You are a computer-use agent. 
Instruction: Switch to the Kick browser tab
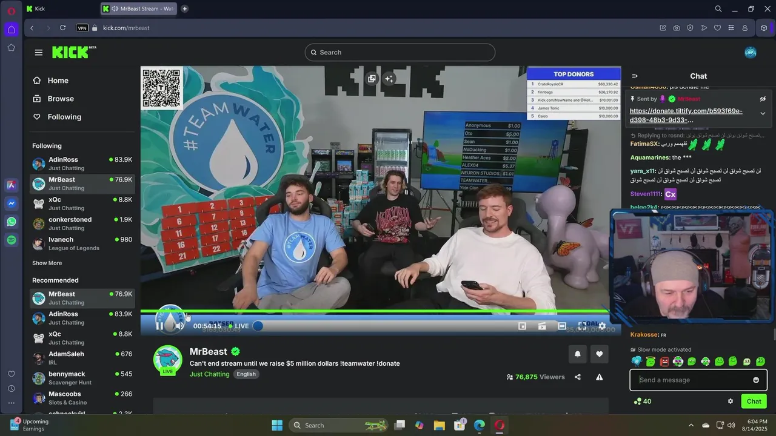(x=61, y=8)
